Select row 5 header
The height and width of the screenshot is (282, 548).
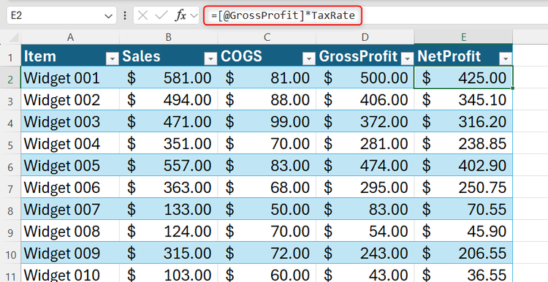coord(10,144)
